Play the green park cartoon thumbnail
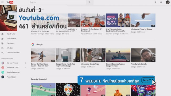 click(x=43, y=90)
